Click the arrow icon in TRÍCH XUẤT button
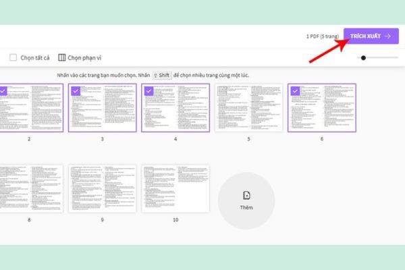 coord(387,36)
